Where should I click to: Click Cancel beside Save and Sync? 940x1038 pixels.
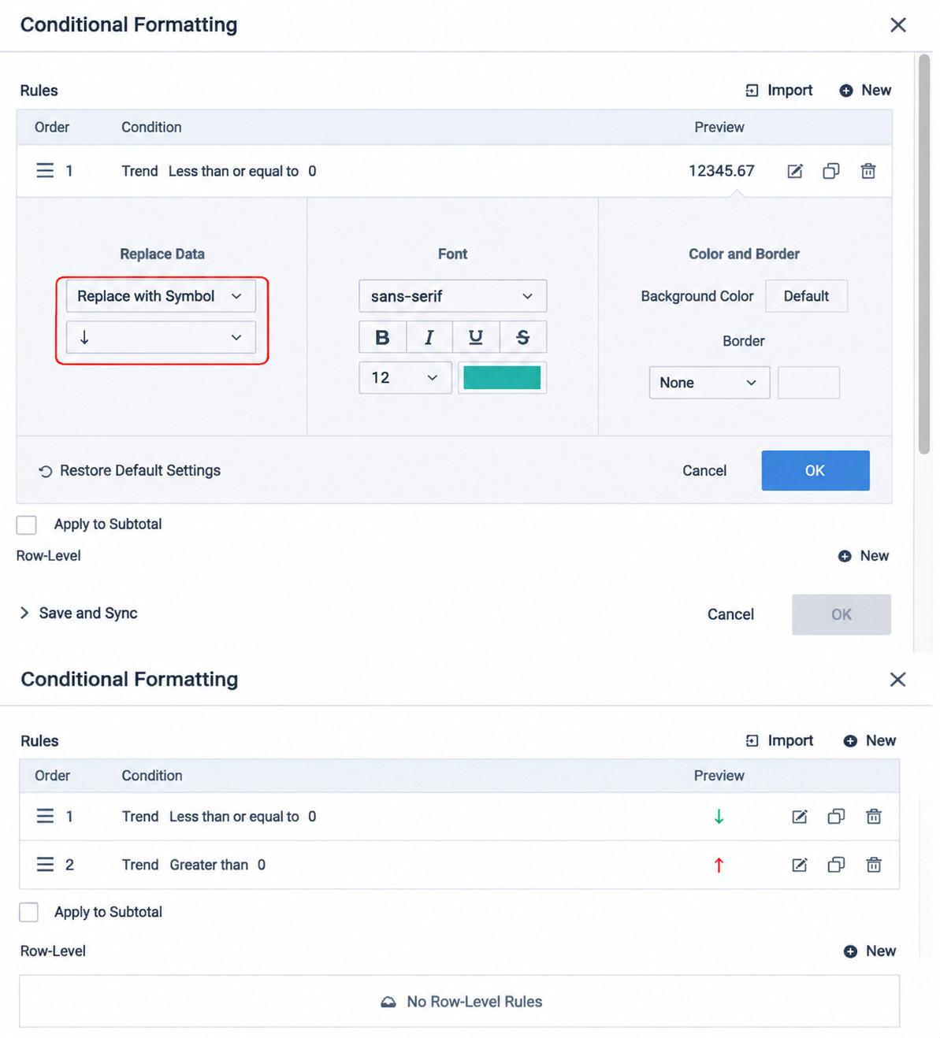(x=730, y=614)
